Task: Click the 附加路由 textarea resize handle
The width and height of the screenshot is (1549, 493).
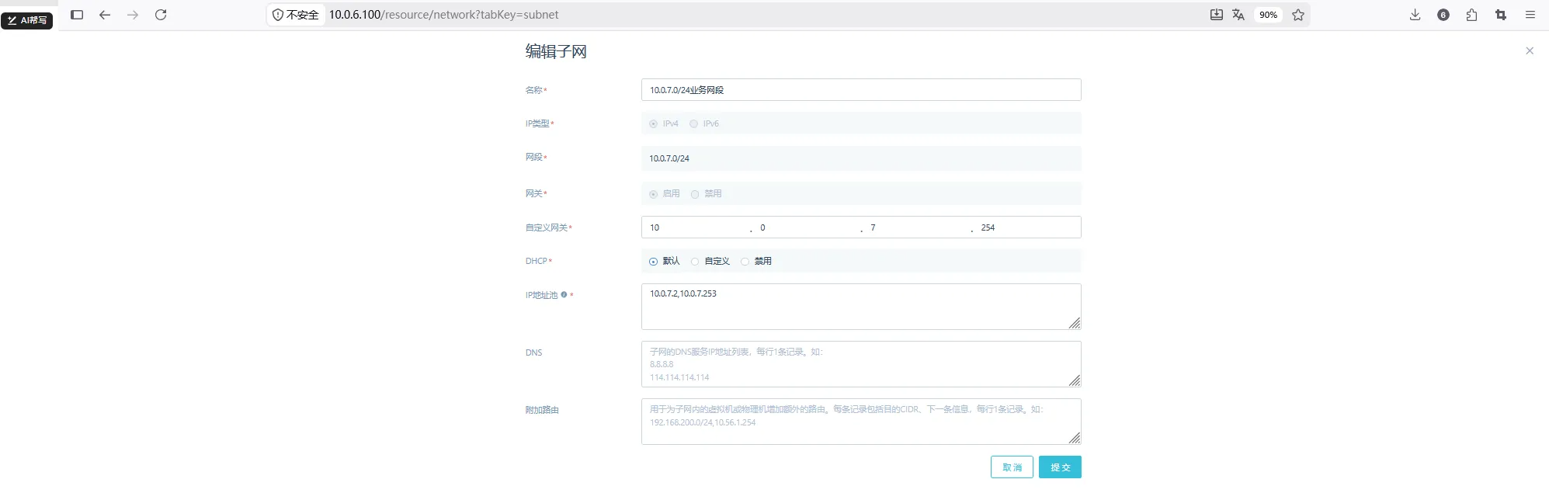Action: pyautogui.click(x=1075, y=438)
